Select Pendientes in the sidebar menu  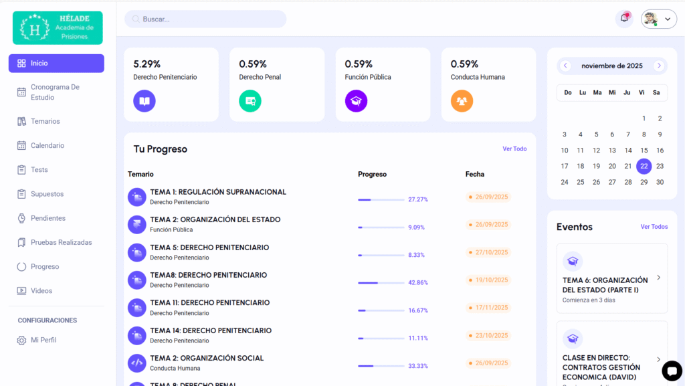tap(23, 217)
